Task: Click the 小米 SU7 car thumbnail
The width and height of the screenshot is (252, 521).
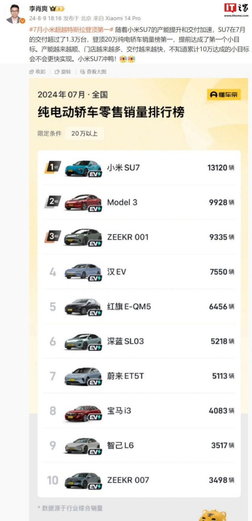Action: 83,168
